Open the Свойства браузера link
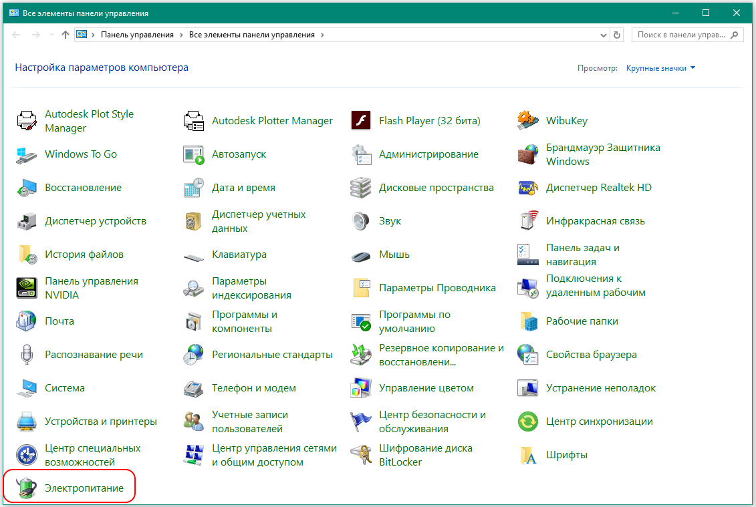756x507 pixels. [x=591, y=355]
